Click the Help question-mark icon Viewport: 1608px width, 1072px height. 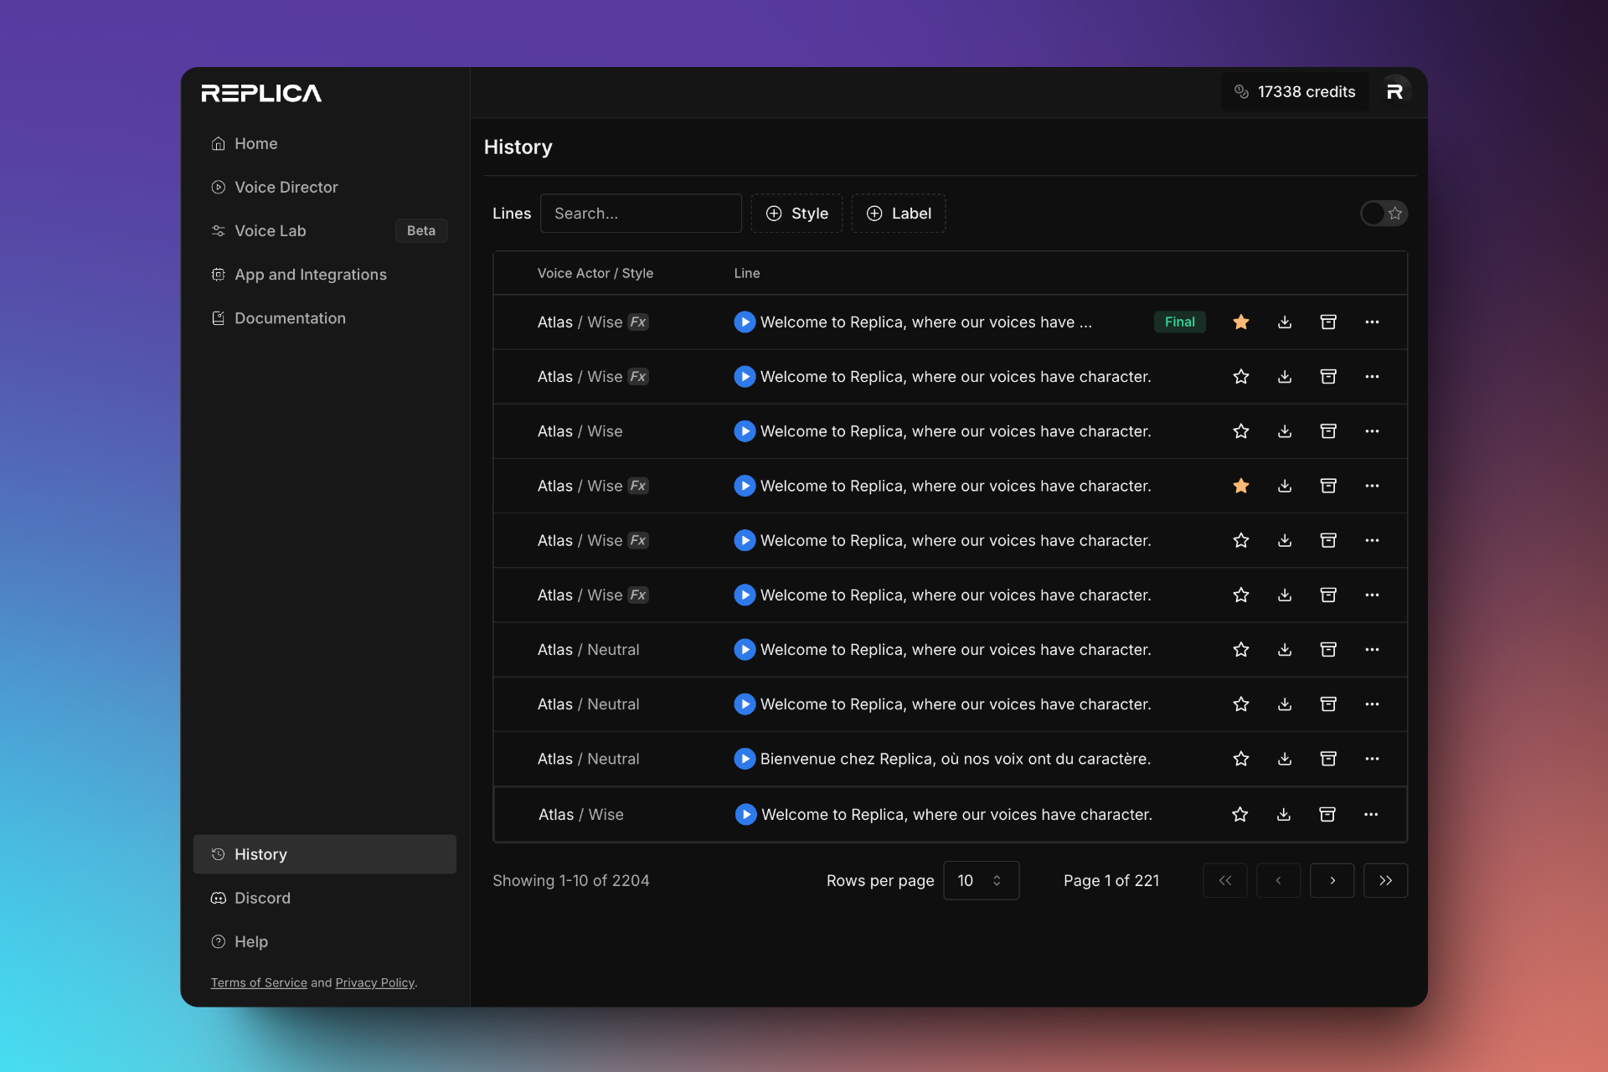pyautogui.click(x=219, y=941)
